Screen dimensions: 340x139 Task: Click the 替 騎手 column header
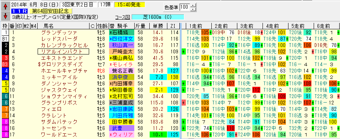tap(122, 26)
